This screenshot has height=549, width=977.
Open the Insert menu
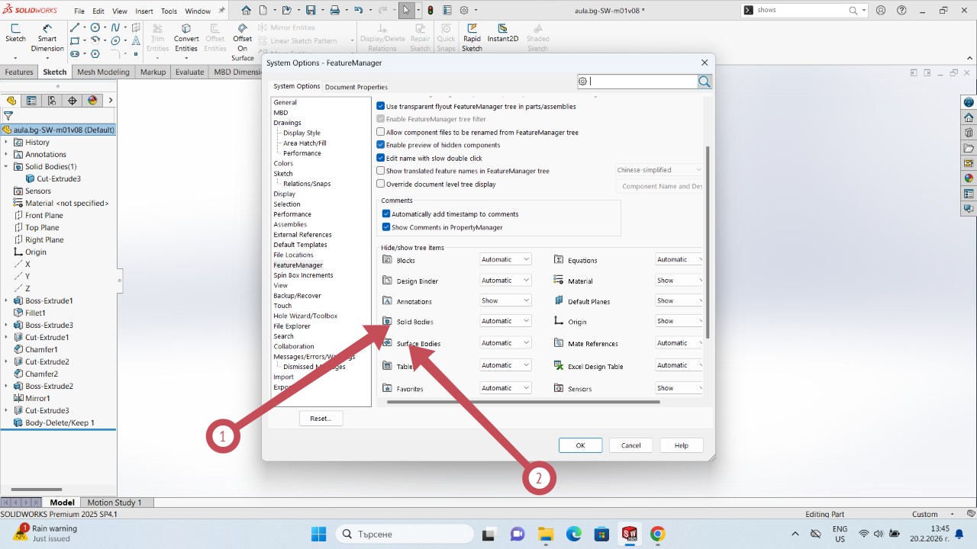[143, 11]
